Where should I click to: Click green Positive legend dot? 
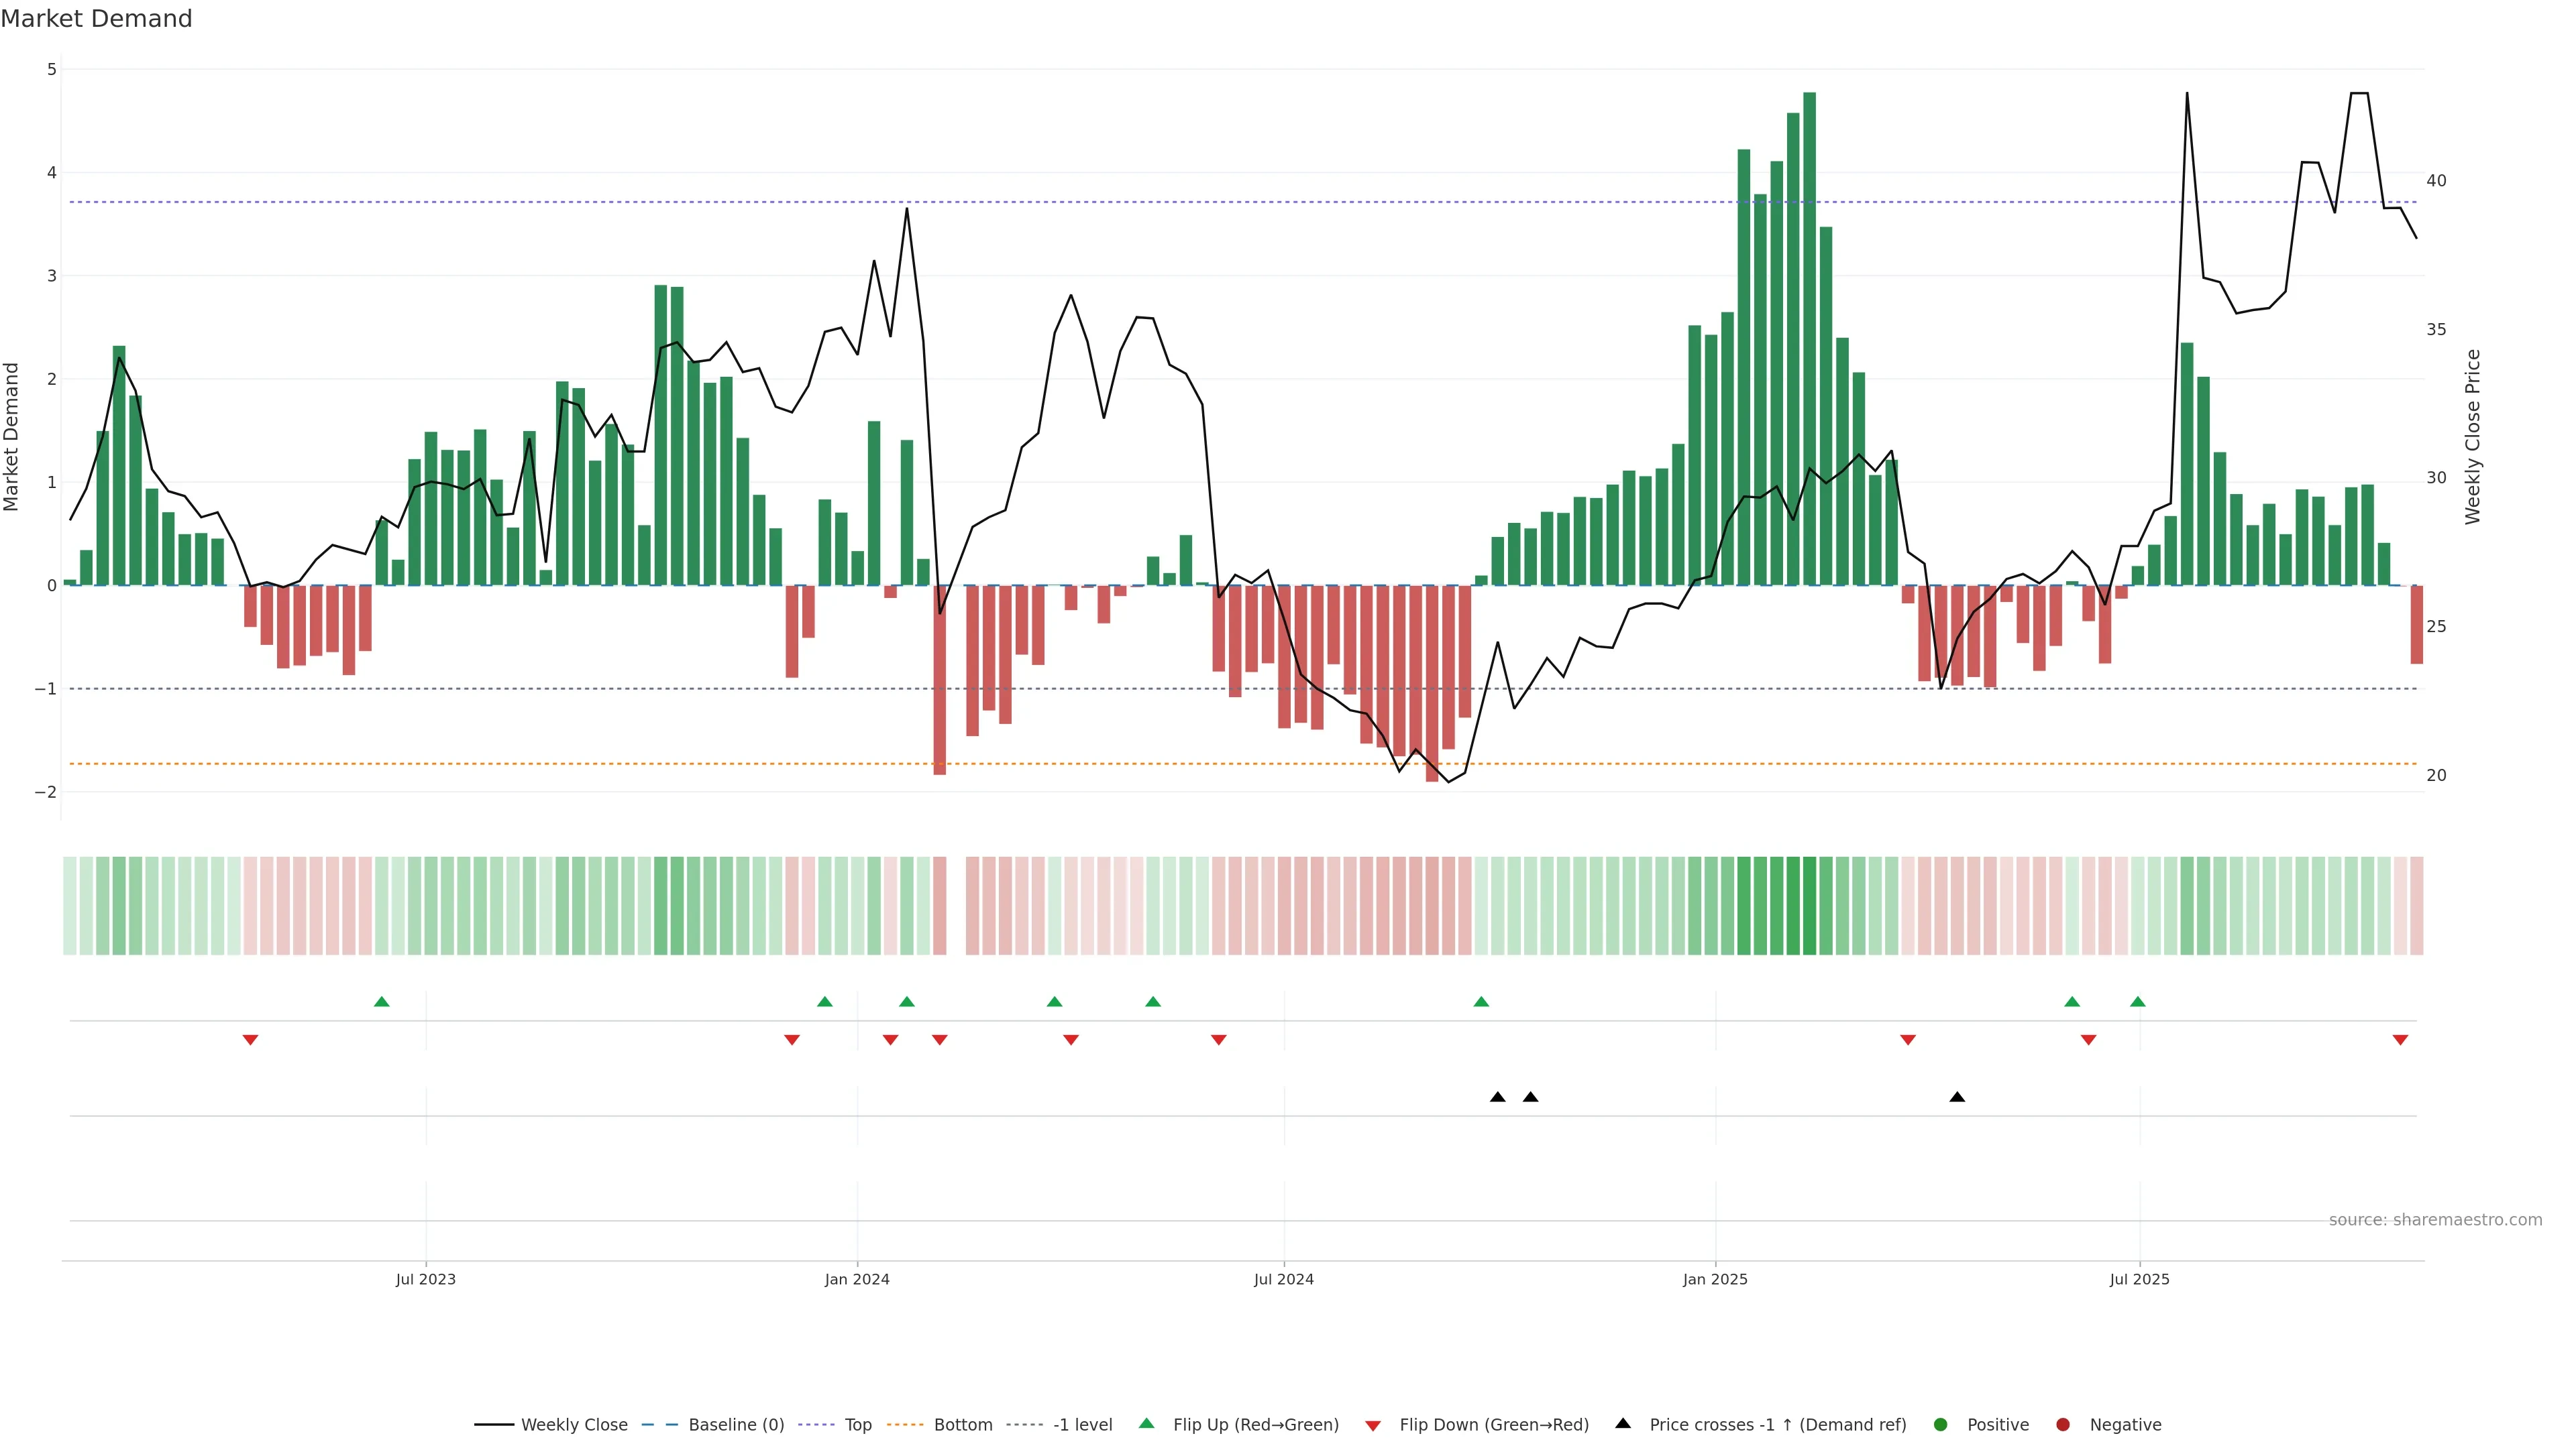1941,1424
